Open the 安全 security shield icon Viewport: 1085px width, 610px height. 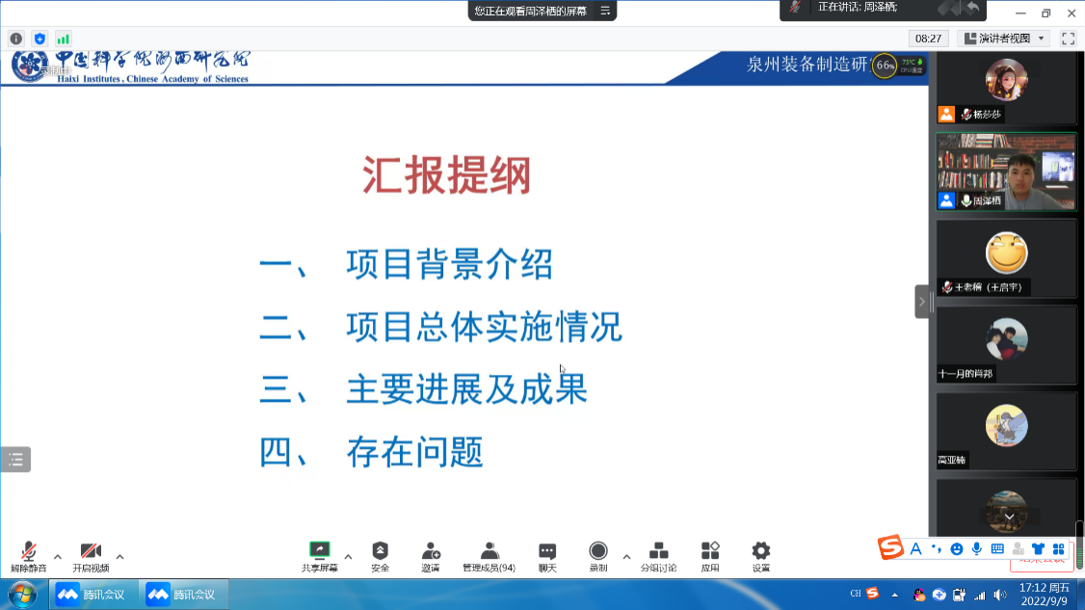coord(381,556)
